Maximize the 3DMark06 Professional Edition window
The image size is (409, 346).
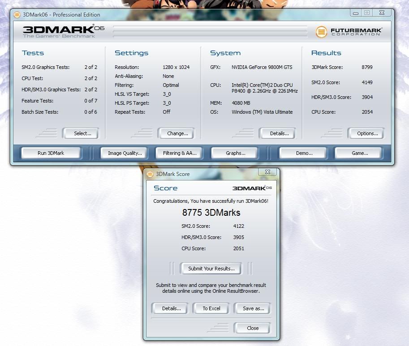tap(367, 13)
